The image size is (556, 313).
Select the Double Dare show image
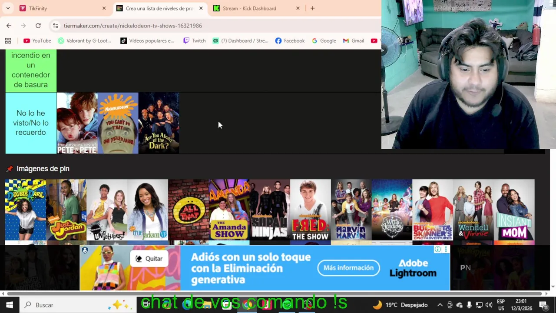25,210
